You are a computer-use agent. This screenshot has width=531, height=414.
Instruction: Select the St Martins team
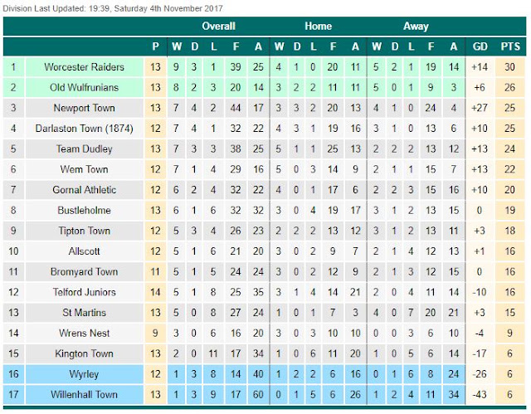click(84, 313)
